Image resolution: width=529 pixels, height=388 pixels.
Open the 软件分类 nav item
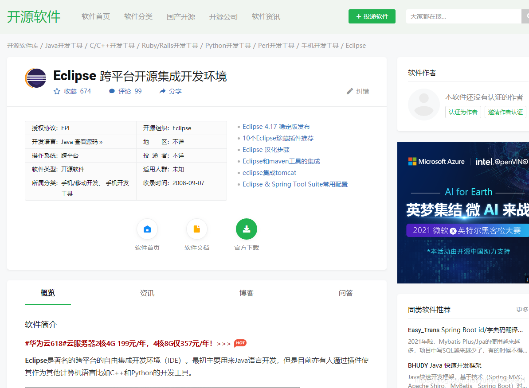pyautogui.click(x=138, y=16)
